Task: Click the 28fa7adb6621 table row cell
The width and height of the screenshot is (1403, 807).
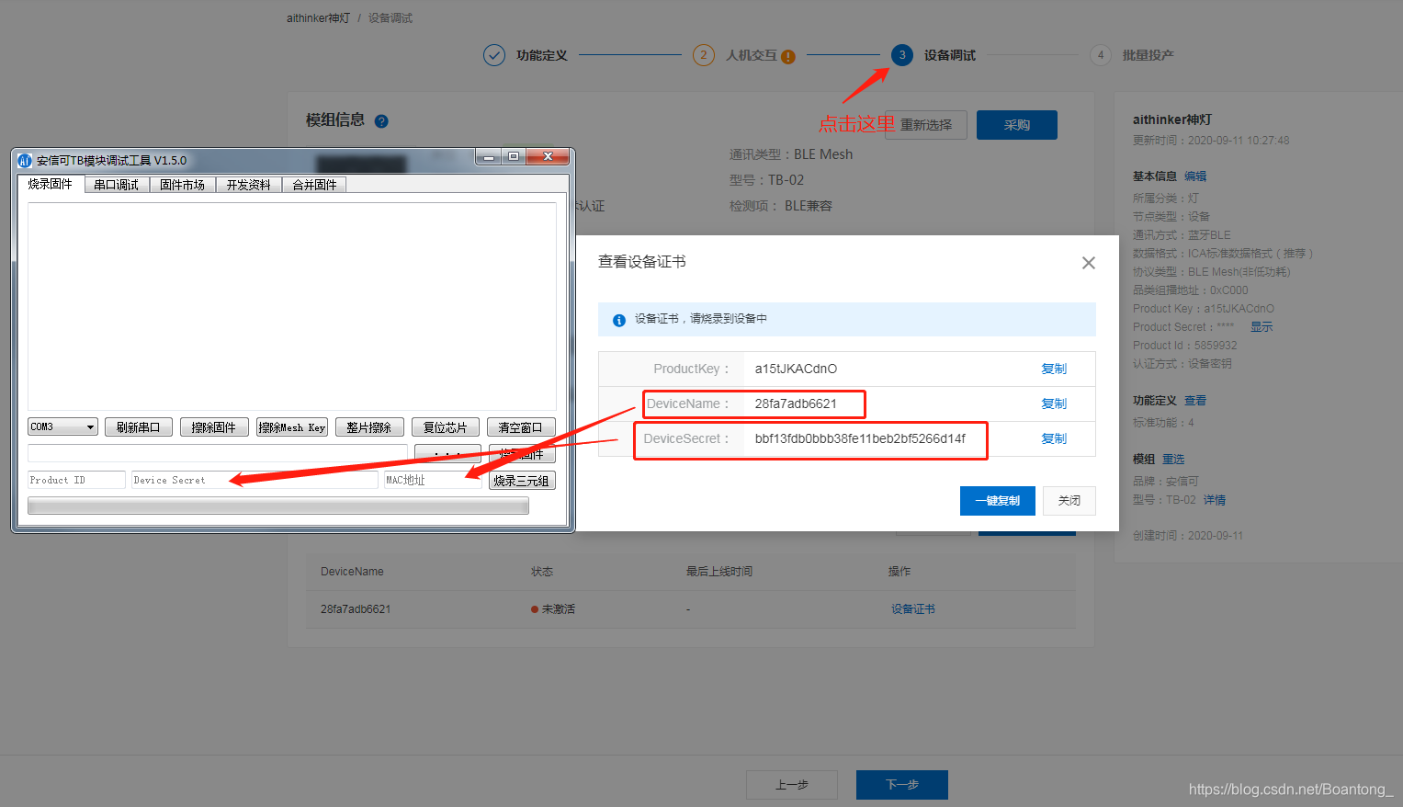Action: tap(356, 609)
